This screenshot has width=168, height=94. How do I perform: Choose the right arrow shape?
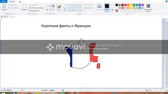[x=75, y=8]
